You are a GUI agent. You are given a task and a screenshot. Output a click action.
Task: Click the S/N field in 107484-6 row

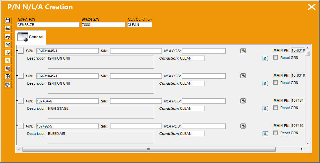point(136,101)
